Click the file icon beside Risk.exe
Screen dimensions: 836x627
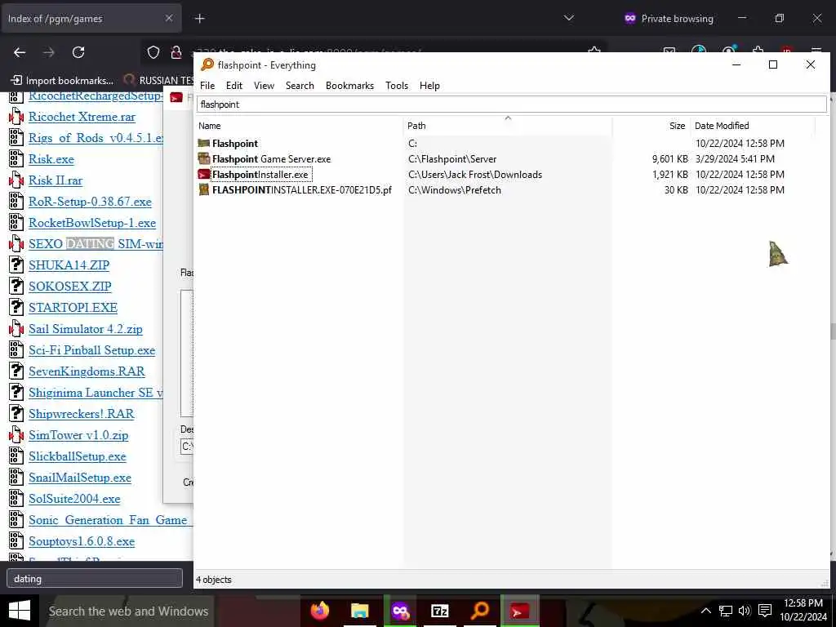tap(16, 159)
